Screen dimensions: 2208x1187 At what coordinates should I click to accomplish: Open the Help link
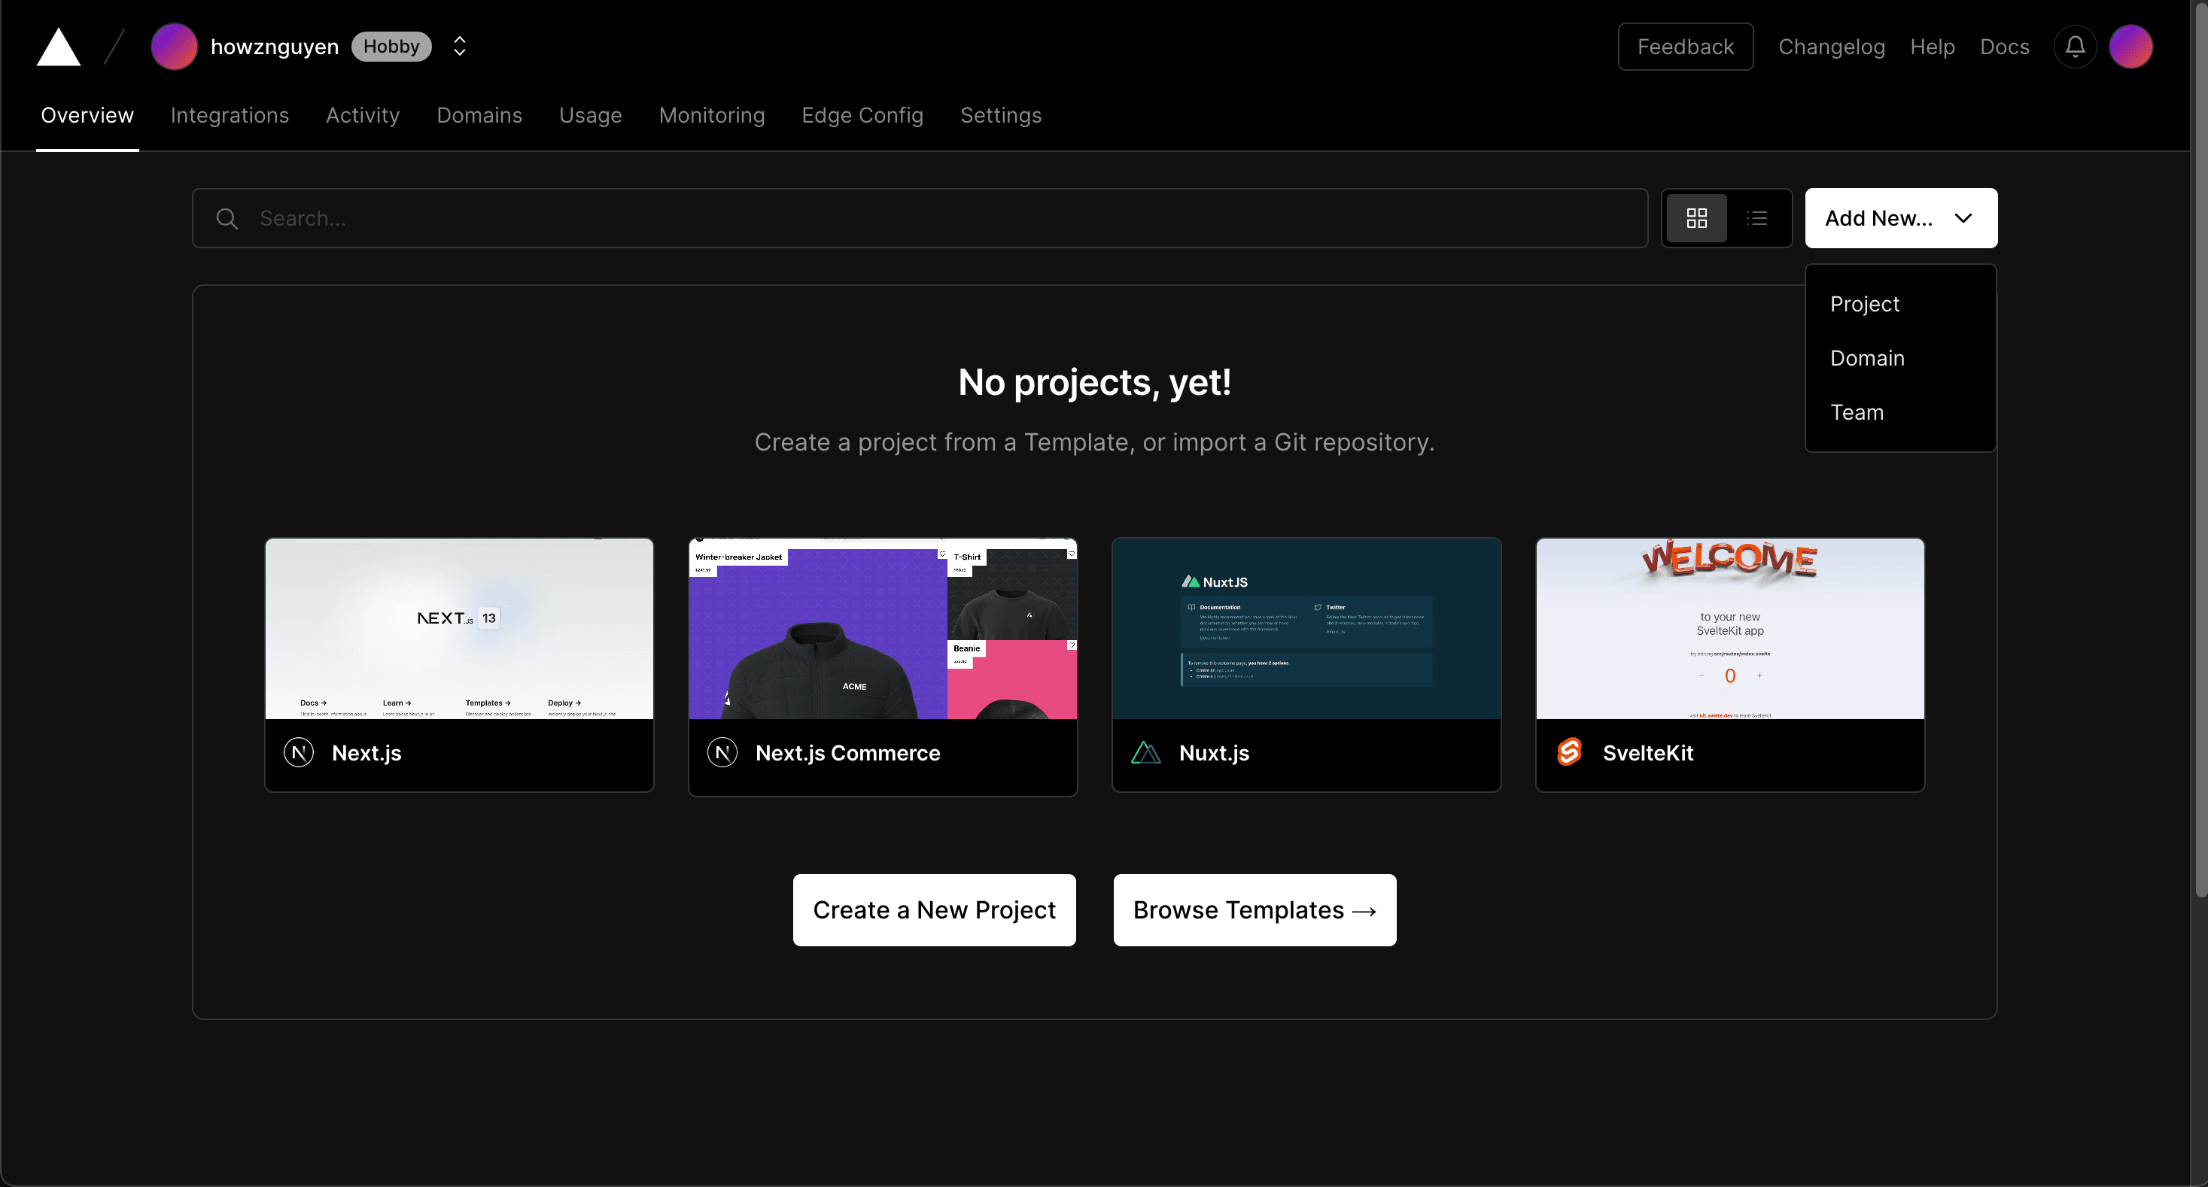point(1932,47)
